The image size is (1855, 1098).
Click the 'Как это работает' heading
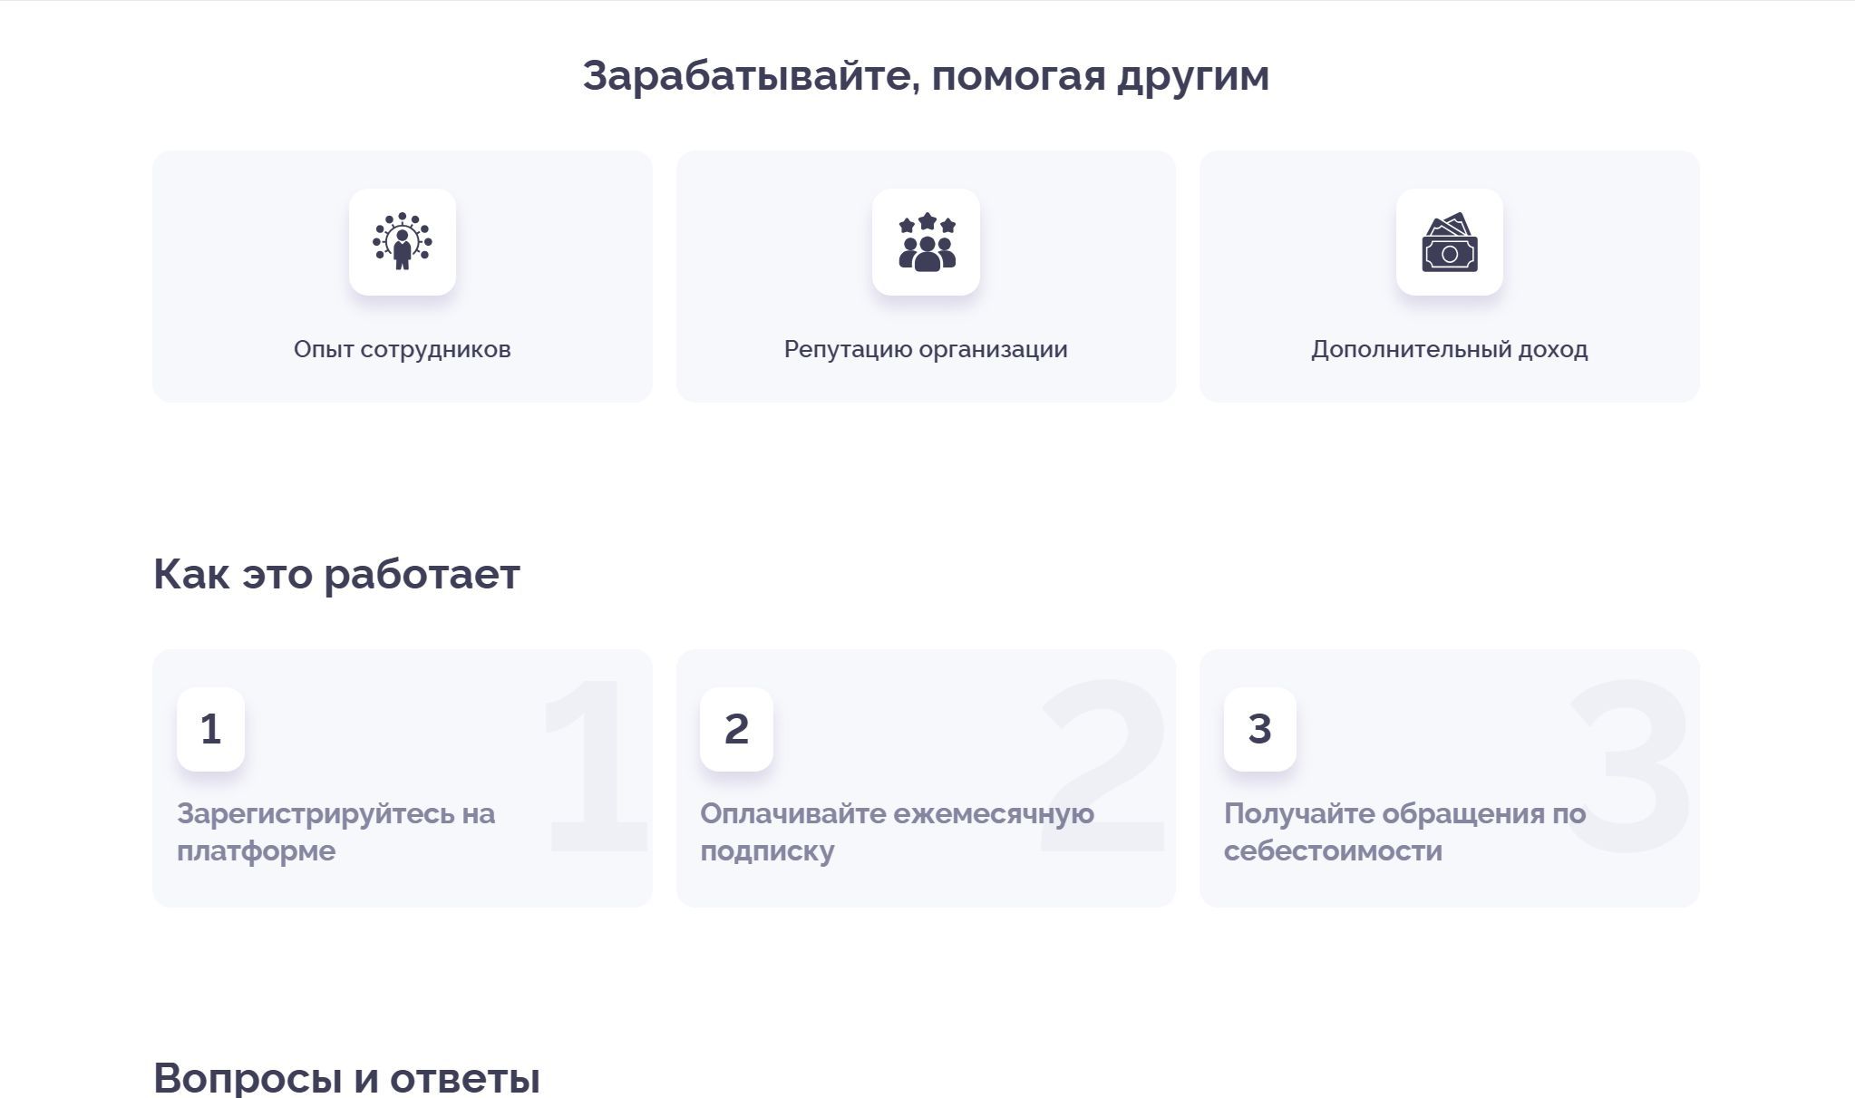coord(336,574)
